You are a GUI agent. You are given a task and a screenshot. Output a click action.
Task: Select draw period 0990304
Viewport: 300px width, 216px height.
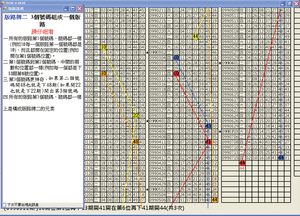pyautogui.click(x=157, y=58)
